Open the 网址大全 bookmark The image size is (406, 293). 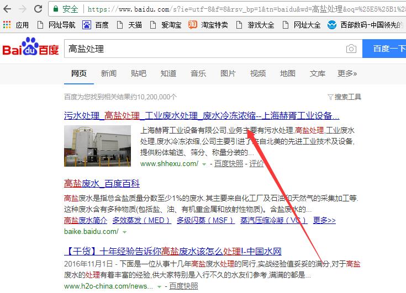tap(302, 25)
